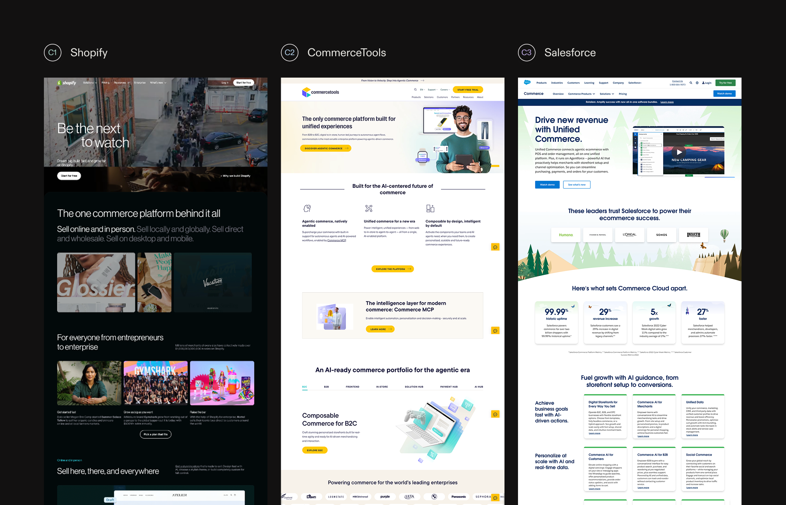The height and width of the screenshot is (505, 786).
Task: Play the New Camping Gear video
Action: tap(679, 152)
